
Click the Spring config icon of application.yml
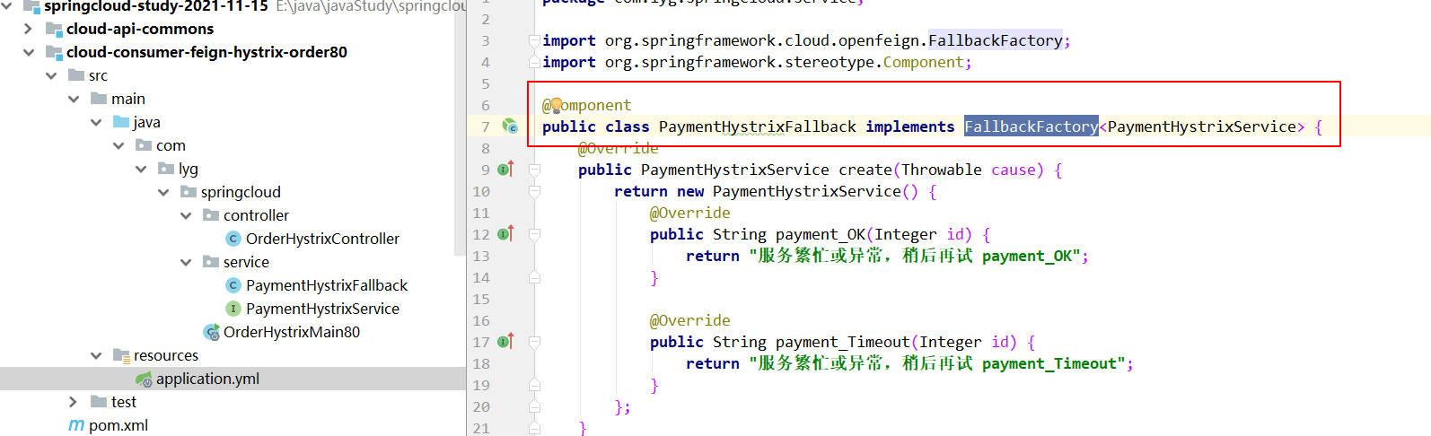click(144, 379)
